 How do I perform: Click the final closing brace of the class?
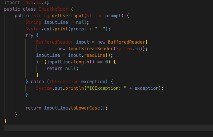tap(5, 121)
